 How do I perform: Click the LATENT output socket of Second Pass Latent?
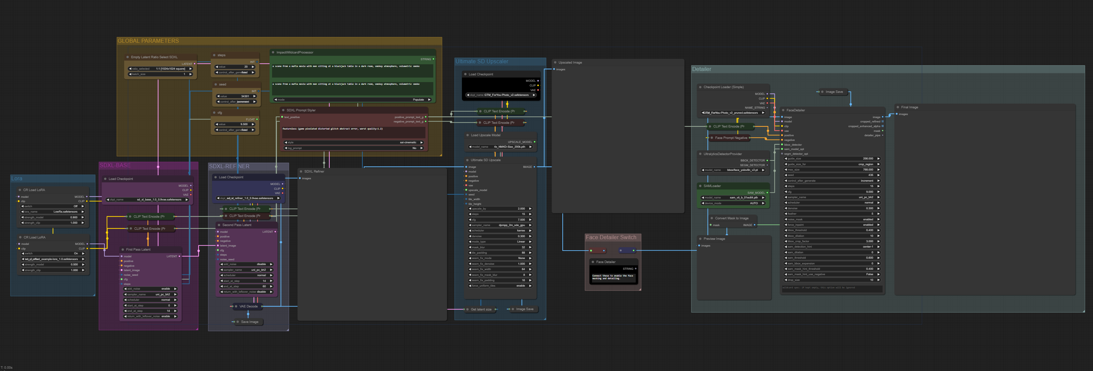[x=275, y=232]
